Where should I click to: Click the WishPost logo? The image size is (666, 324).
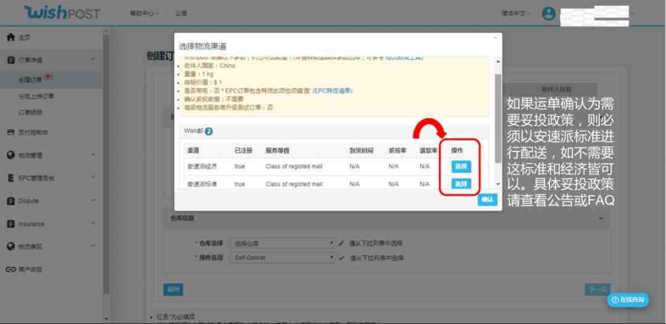pos(62,13)
